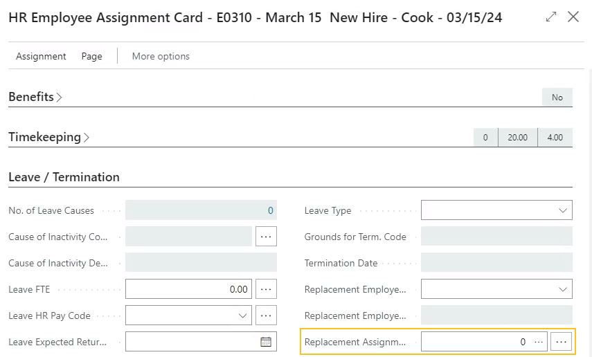Click the Replacement Assignment value field

point(484,342)
